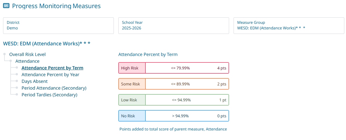Open Period Tardies (Secondary) measure
Image resolution: width=346 pixels, height=140 pixels.
50,95
